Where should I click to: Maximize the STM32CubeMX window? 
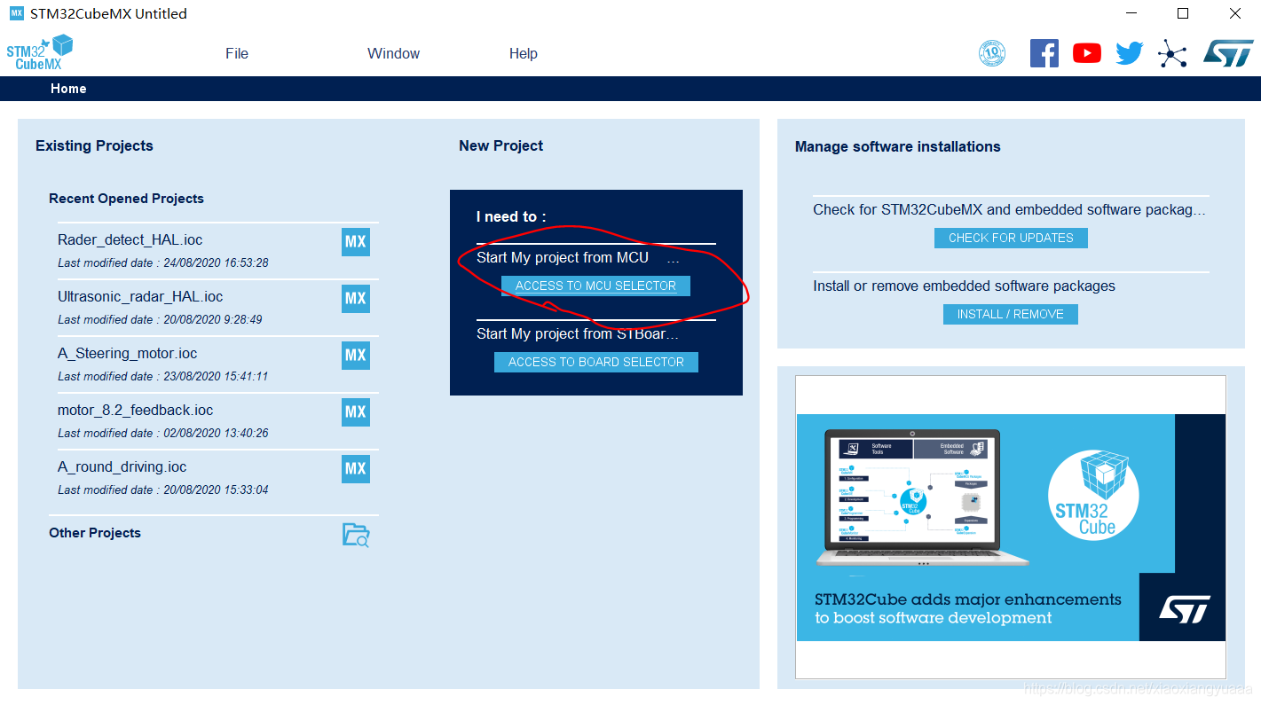click(x=1183, y=13)
